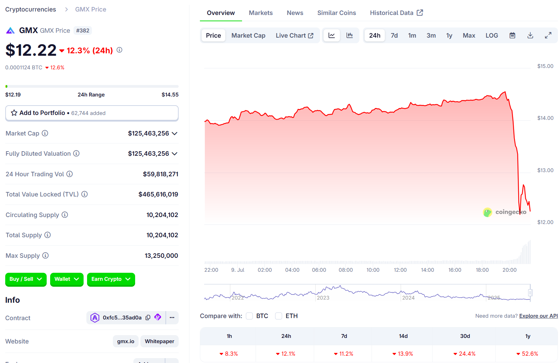The height and width of the screenshot is (363, 560).
Task: Show Total Supply info icon
Action: pyautogui.click(x=47, y=235)
